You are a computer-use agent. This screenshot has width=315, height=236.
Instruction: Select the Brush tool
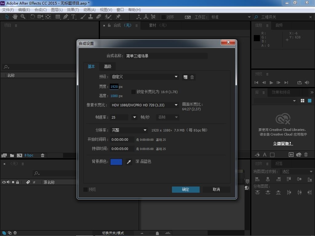coord(83,17)
